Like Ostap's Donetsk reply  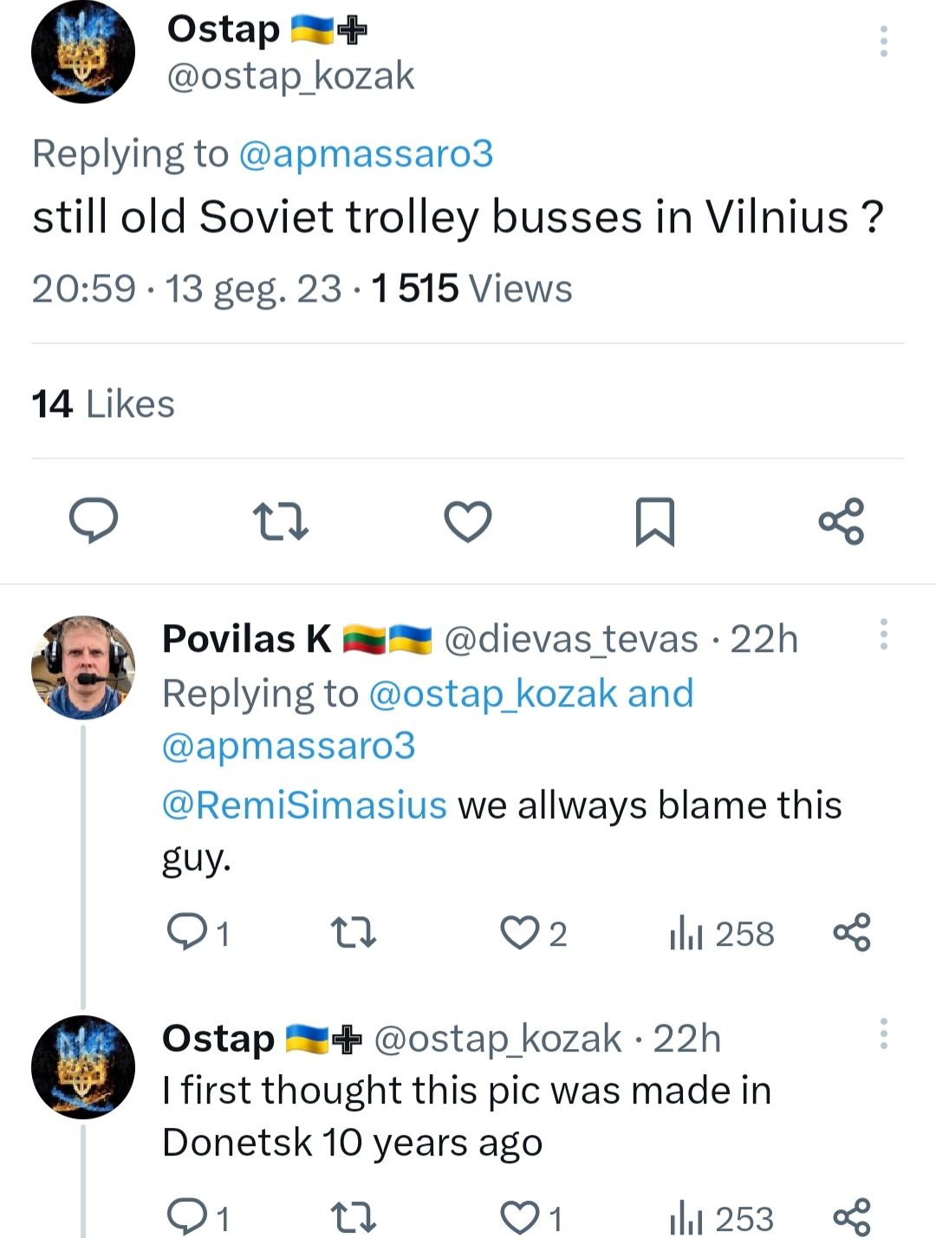pyautogui.click(x=520, y=1217)
